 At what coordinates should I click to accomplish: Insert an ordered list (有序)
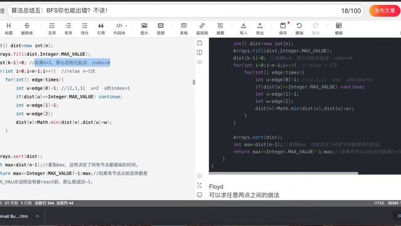[x=68, y=28]
